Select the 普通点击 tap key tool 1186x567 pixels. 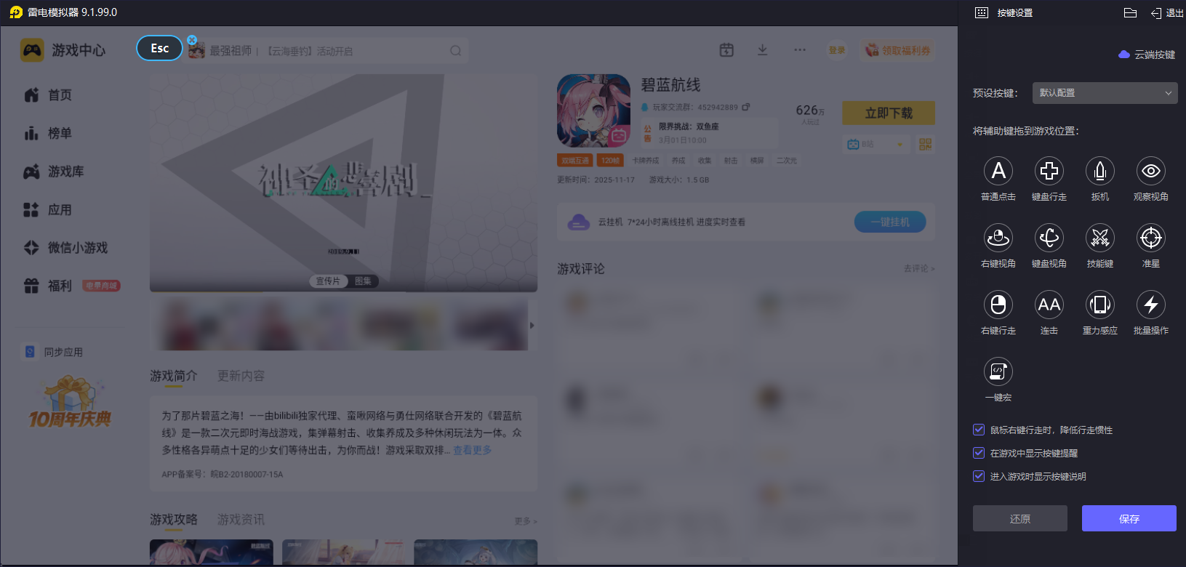coord(998,171)
